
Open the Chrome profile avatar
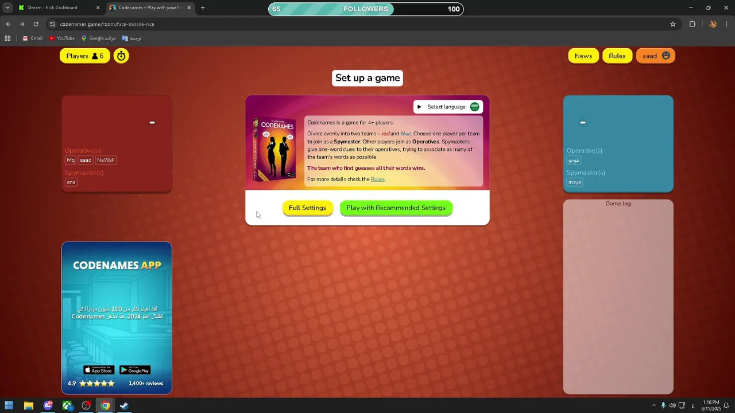tap(713, 24)
